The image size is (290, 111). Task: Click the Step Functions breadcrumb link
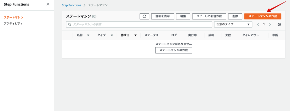coord(71,5)
